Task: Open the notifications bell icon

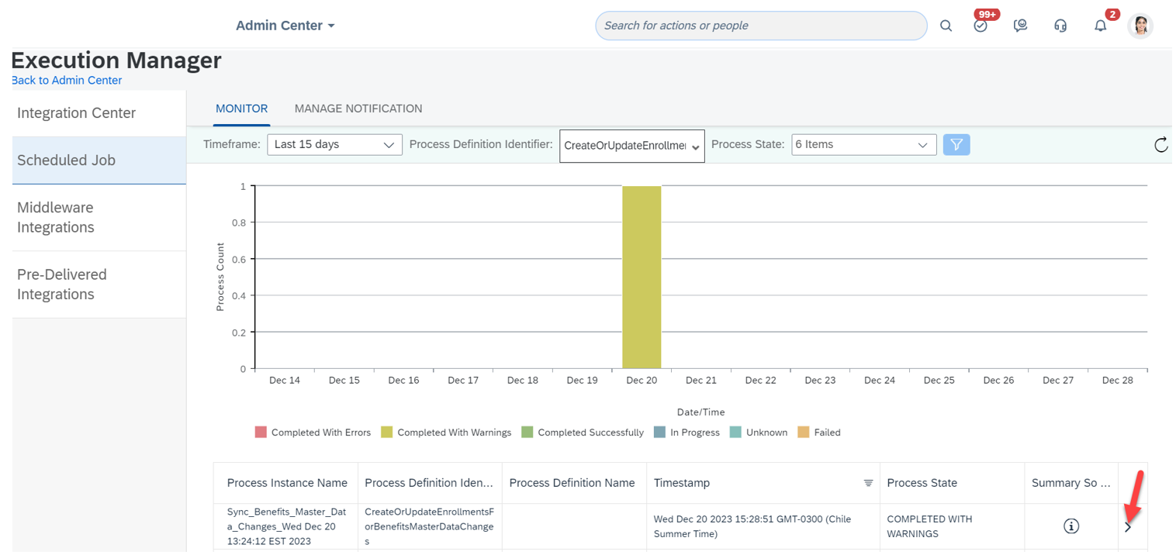Action: pyautogui.click(x=1100, y=26)
